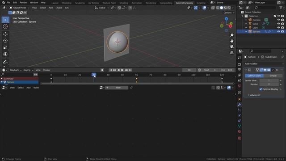Select the Transform tool

click(x=5, y=54)
